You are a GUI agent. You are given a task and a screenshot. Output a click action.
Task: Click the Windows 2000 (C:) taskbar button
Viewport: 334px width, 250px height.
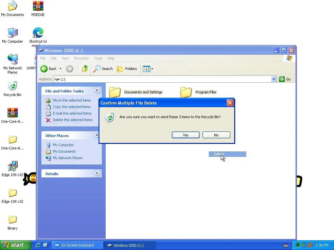pyautogui.click(x=129, y=245)
